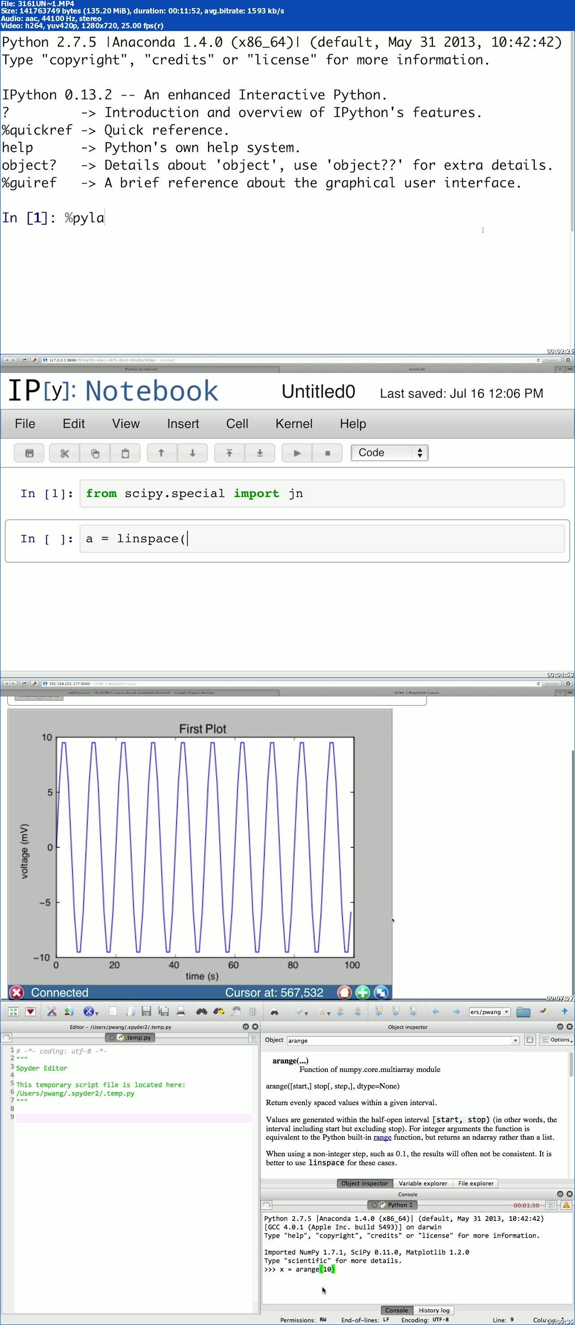This screenshot has width=575, height=1325.
Task: Click the Python console input line
Action: click(417, 1269)
